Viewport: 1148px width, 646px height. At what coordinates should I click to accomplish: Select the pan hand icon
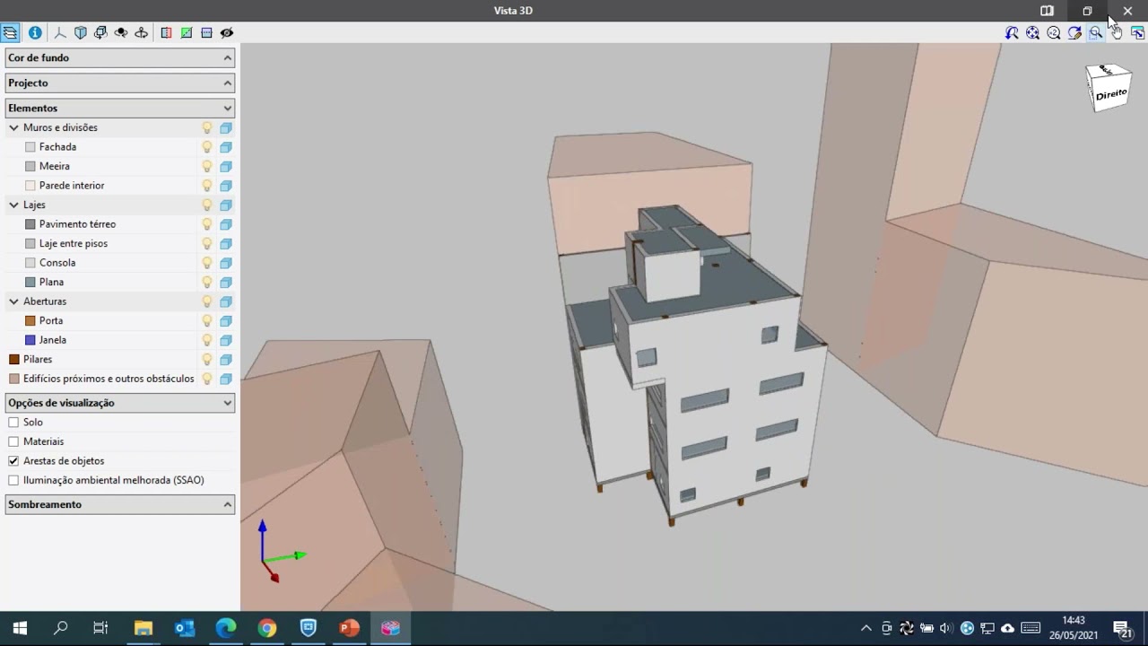tap(1117, 32)
